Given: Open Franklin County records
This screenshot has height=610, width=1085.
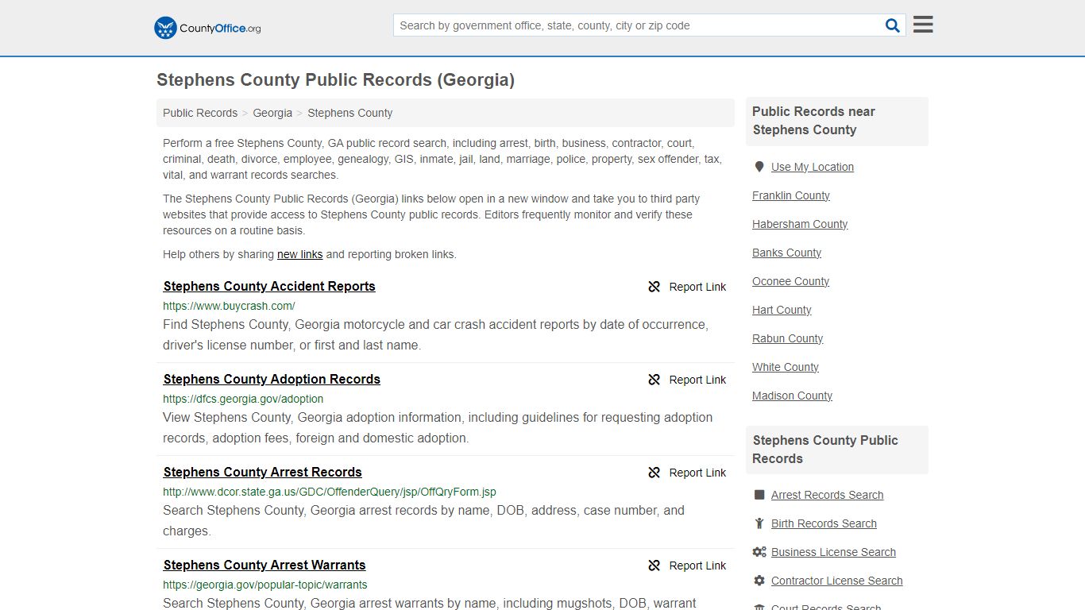Looking at the screenshot, I should pos(791,195).
